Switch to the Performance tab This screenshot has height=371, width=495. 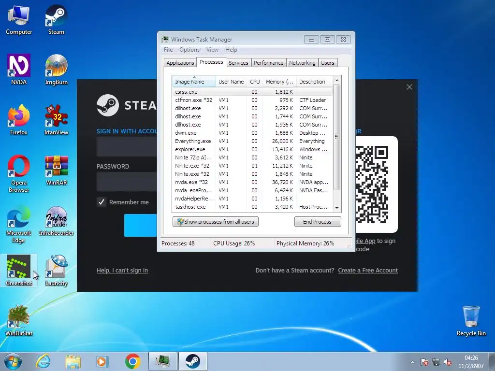tap(269, 63)
